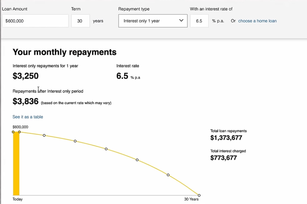The height and width of the screenshot is (204, 307).
Task: Click the '$3,836' repayment value
Action: click(x=26, y=102)
